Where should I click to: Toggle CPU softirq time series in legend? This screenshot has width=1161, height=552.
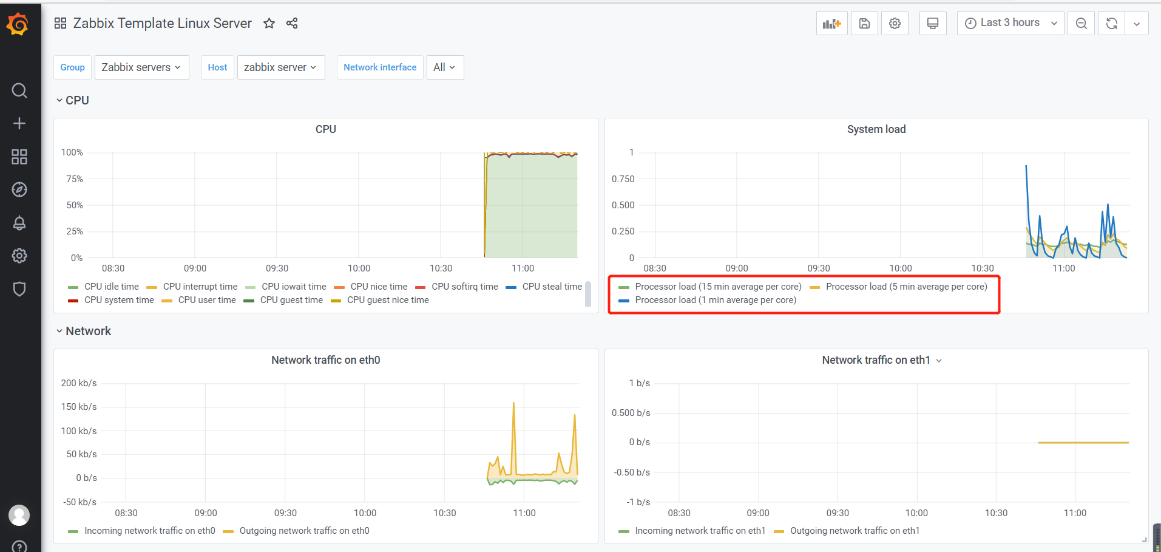point(465,287)
